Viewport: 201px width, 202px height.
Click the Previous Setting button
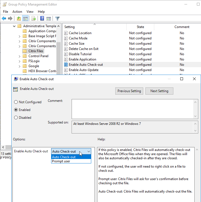[x=129, y=91]
